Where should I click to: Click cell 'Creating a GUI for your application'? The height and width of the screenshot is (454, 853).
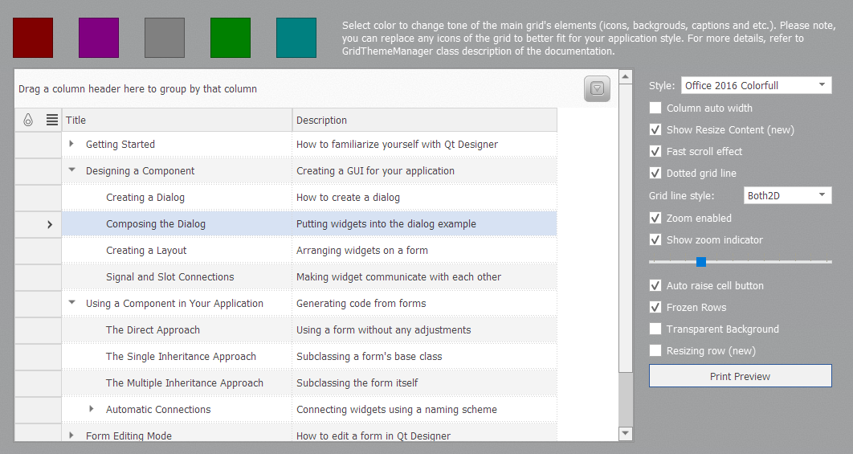pyautogui.click(x=424, y=171)
